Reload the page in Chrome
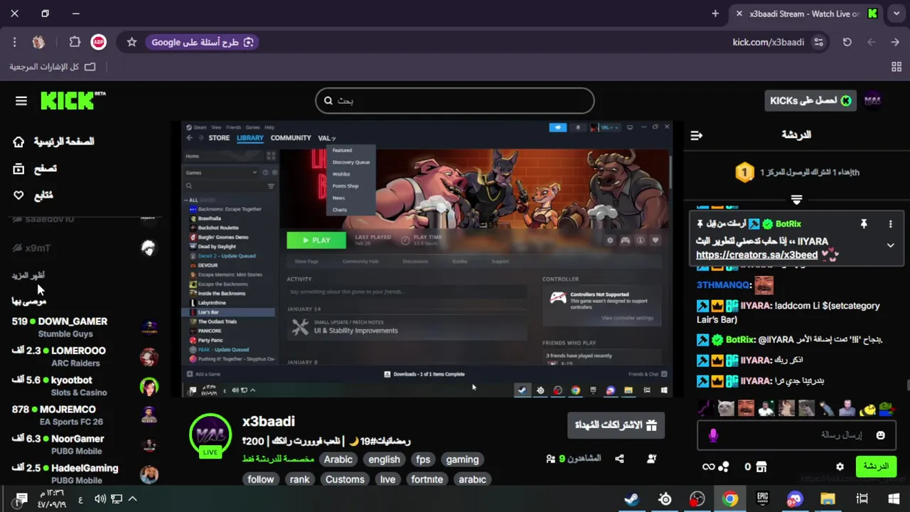The width and height of the screenshot is (910, 512). point(847,42)
